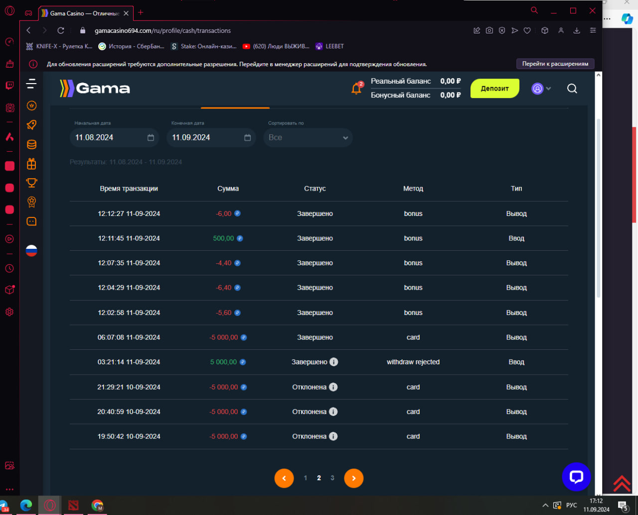This screenshot has width=638, height=515.
Task: Click '06:07:08 11-09-2024' time cell
Action: (129, 337)
